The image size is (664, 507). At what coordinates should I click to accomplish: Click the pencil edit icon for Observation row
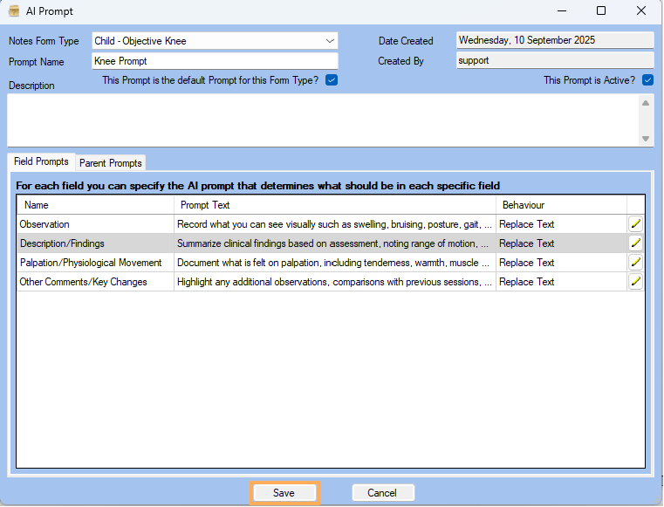click(635, 224)
